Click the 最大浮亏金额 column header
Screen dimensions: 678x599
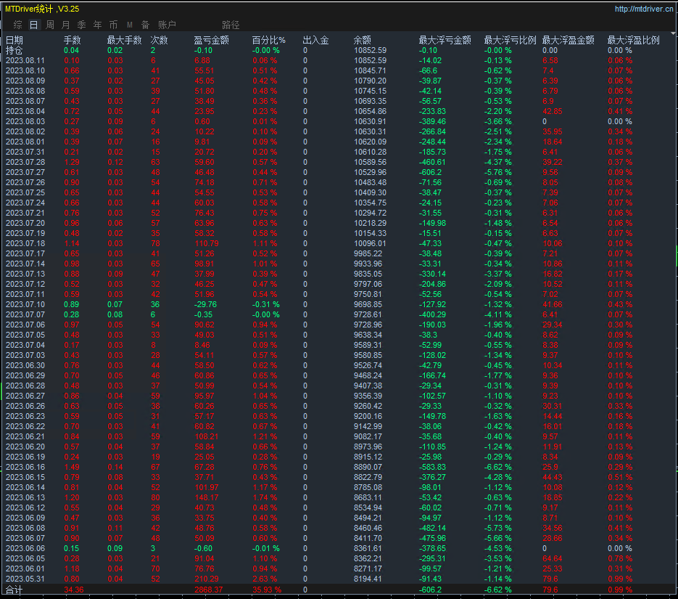click(x=445, y=40)
